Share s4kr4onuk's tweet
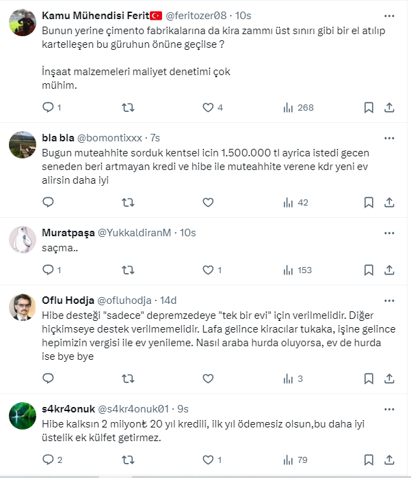Image resolution: width=411 pixels, height=478 pixels. (389, 459)
